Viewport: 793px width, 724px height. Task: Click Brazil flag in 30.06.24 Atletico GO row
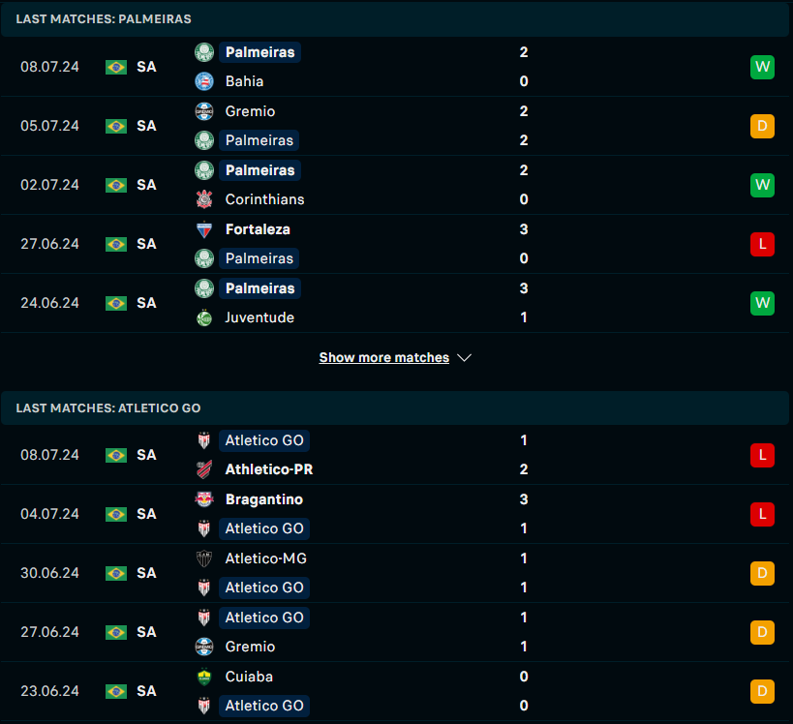point(116,573)
